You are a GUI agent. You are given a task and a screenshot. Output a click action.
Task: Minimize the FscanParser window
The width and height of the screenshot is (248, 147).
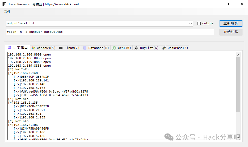coord(218,4)
